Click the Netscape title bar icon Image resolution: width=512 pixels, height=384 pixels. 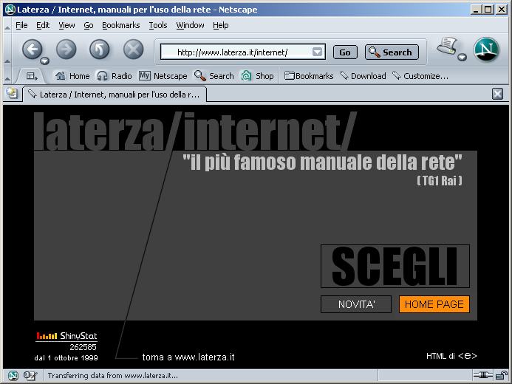coord(10,10)
